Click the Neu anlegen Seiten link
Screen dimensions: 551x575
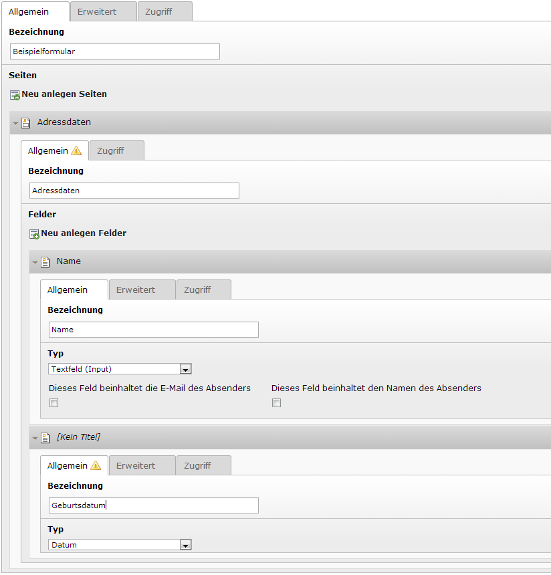[x=64, y=94]
